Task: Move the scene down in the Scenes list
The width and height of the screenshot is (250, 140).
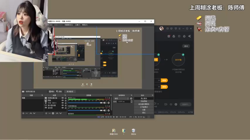Action: click(34, 113)
